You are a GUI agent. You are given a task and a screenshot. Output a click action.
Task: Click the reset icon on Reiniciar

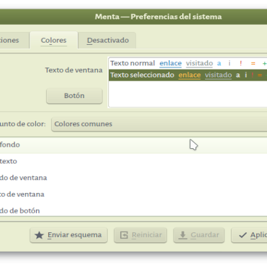click(124, 235)
